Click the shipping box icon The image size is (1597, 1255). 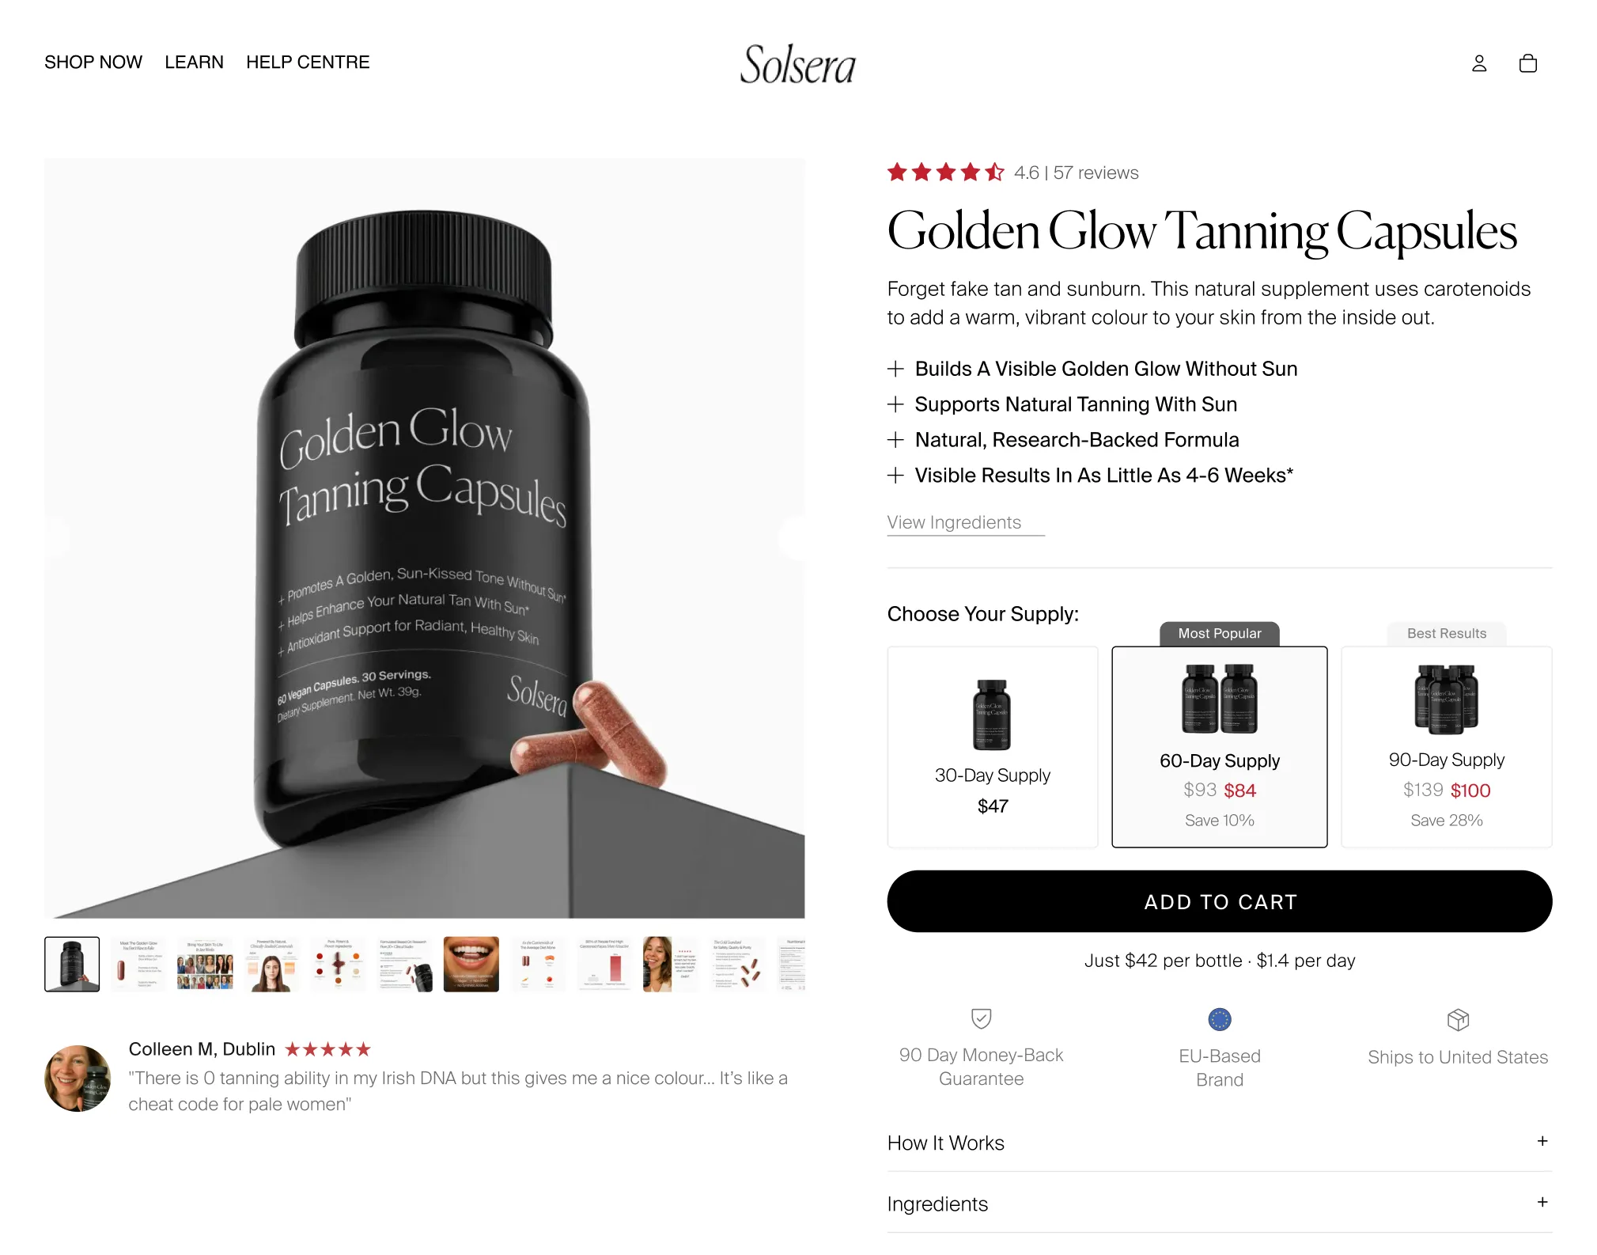1457,1020
